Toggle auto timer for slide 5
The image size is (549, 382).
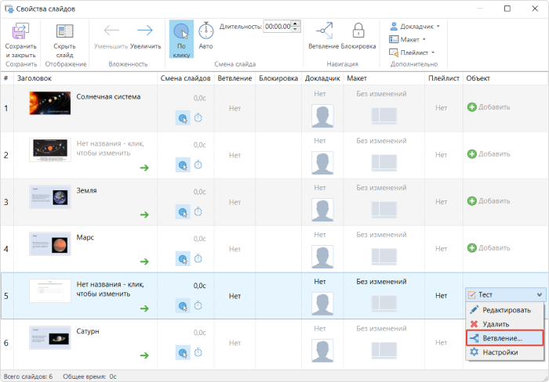click(x=198, y=305)
